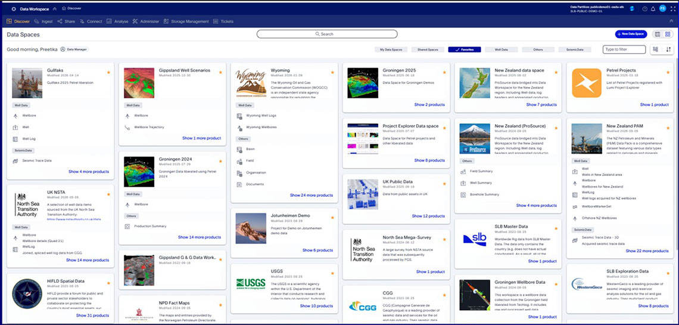Click the sort order arrows icon

[x=668, y=49]
